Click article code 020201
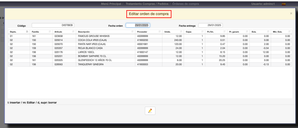Viewport: 298px width, 128px height. click(58, 56)
